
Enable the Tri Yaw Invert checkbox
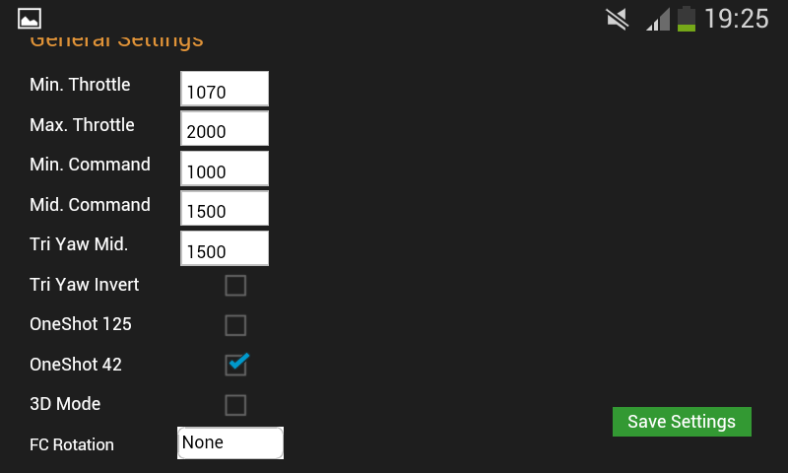(x=235, y=286)
